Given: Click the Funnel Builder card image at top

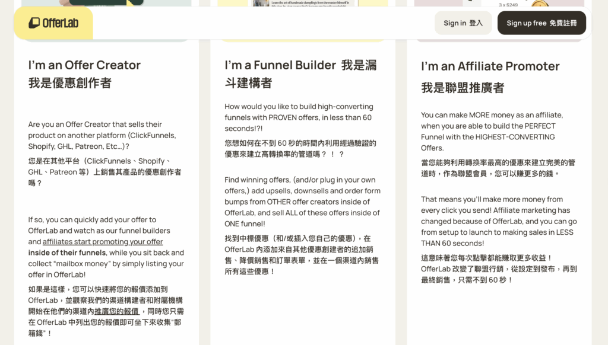Looking at the screenshot, I should (303, 3).
